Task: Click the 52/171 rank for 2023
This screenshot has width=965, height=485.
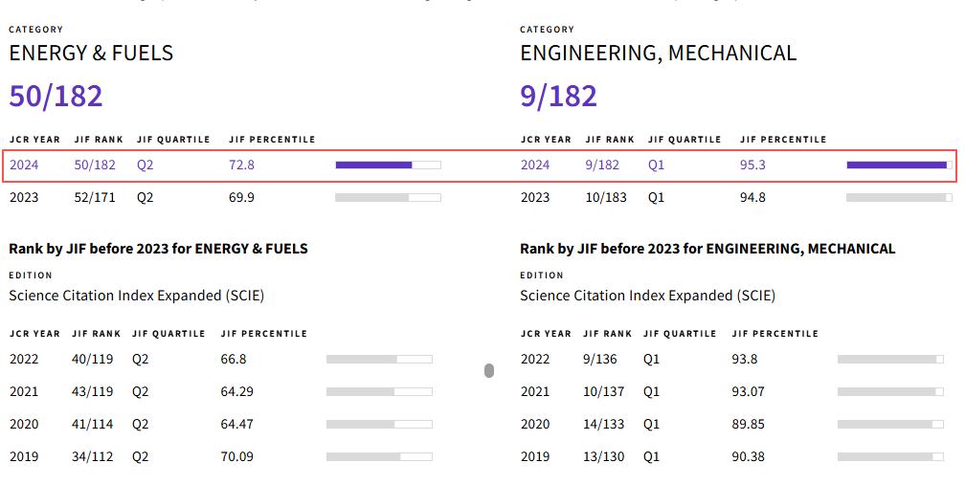Action: pos(95,197)
